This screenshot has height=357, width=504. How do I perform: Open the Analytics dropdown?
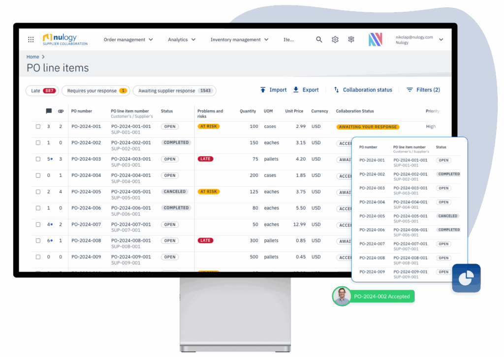(x=182, y=40)
